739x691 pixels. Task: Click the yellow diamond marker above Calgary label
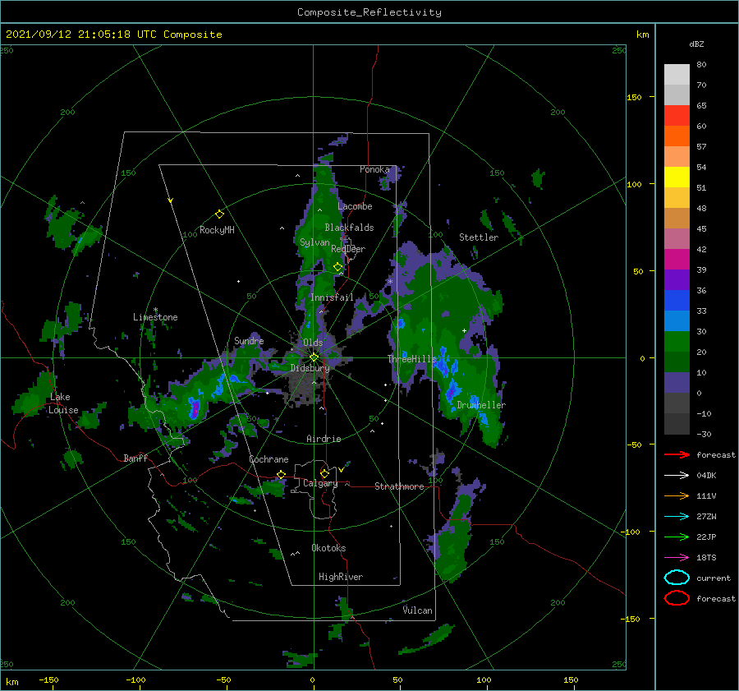tap(324, 473)
